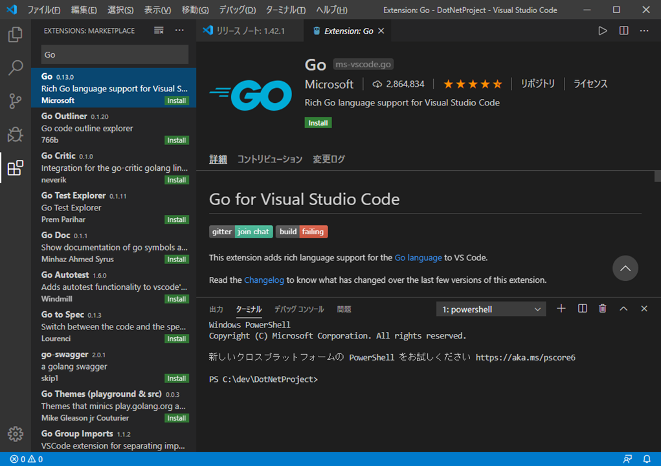The width and height of the screenshot is (661, 466).
Task: Open the デバッグ(D) menu
Action: coord(238,10)
